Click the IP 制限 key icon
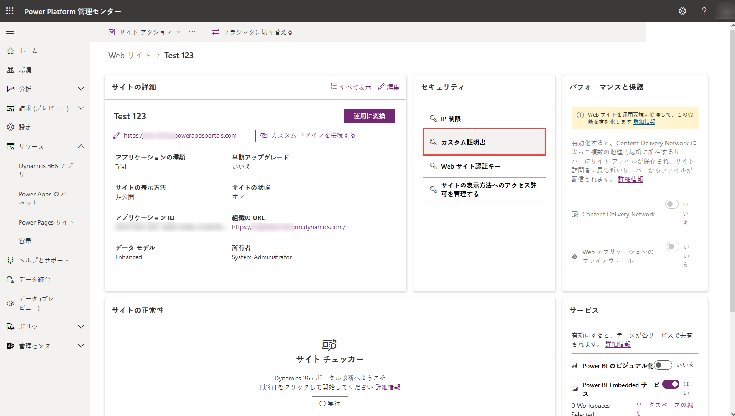Image resolution: width=735 pixels, height=416 pixels. (433, 118)
